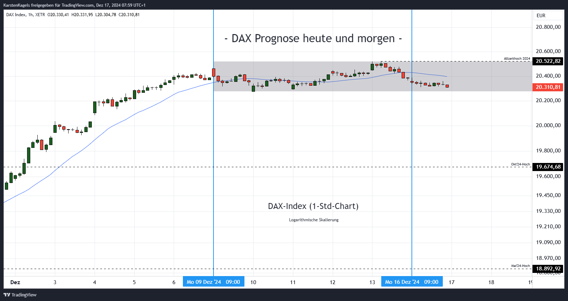Click the DAX Index symbol name in legend
Screen dimensions: 568x301
[16, 15]
